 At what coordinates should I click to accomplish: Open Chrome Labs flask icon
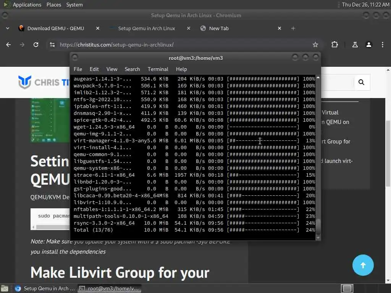point(355,45)
